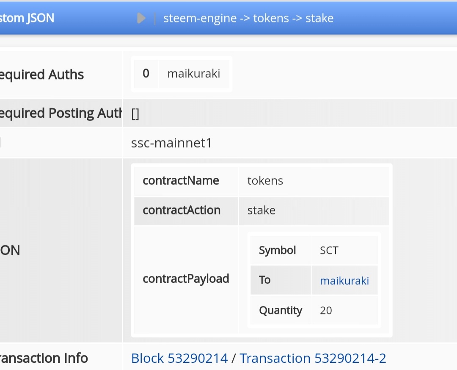The width and height of the screenshot is (457, 370).
Task: Click the empty '[]' Required Posting Auths value
Action: [x=135, y=114]
